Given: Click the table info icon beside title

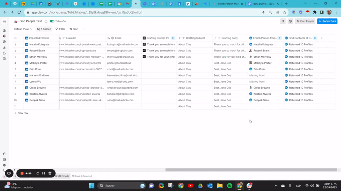Looking at the screenshot, I should [x=46, y=21].
